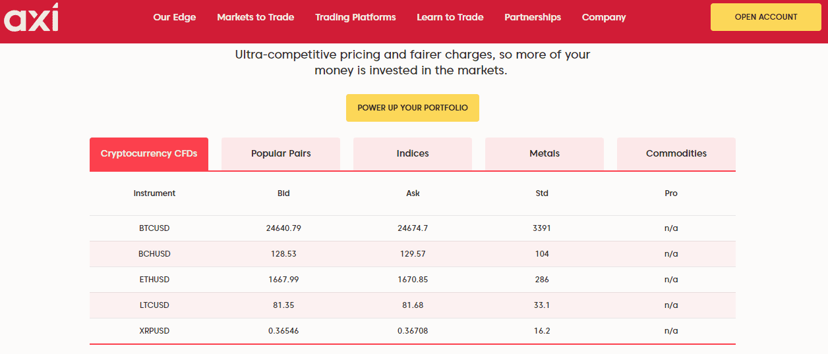The width and height of the screenshot is (828, 354).
Task: Open the Company menu
Action: [x=604, y=17]
